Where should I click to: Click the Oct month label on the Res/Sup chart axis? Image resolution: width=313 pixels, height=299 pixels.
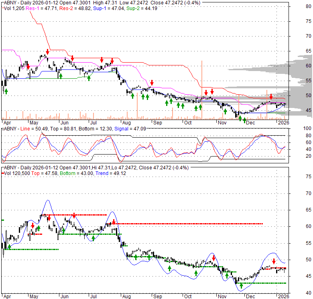pyautogui.click(x=188, y=122)
